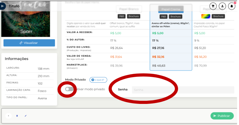Click Brochura badge under Papel Creme
Image resolution: width=239 pixels, height=125 pixels.
pos(176,17)
